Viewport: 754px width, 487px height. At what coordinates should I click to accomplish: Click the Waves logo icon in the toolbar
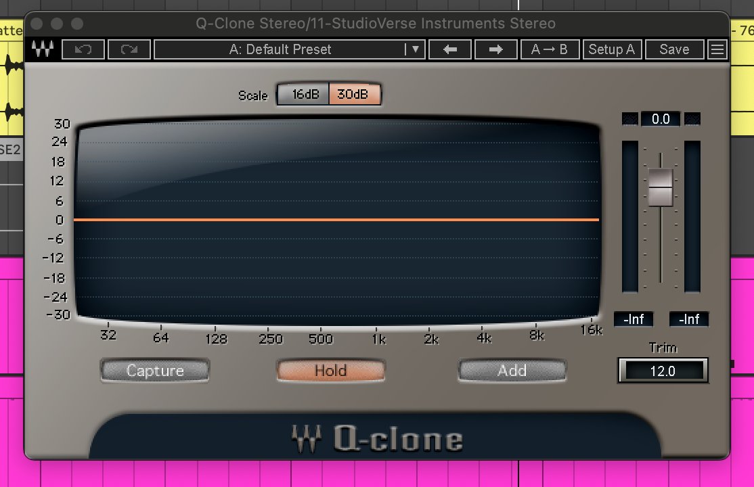pos(43,49)
